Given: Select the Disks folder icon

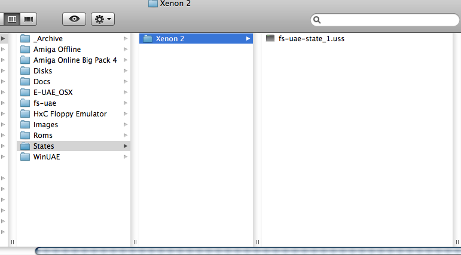Looking at the screenshot, I should [25, 71].
